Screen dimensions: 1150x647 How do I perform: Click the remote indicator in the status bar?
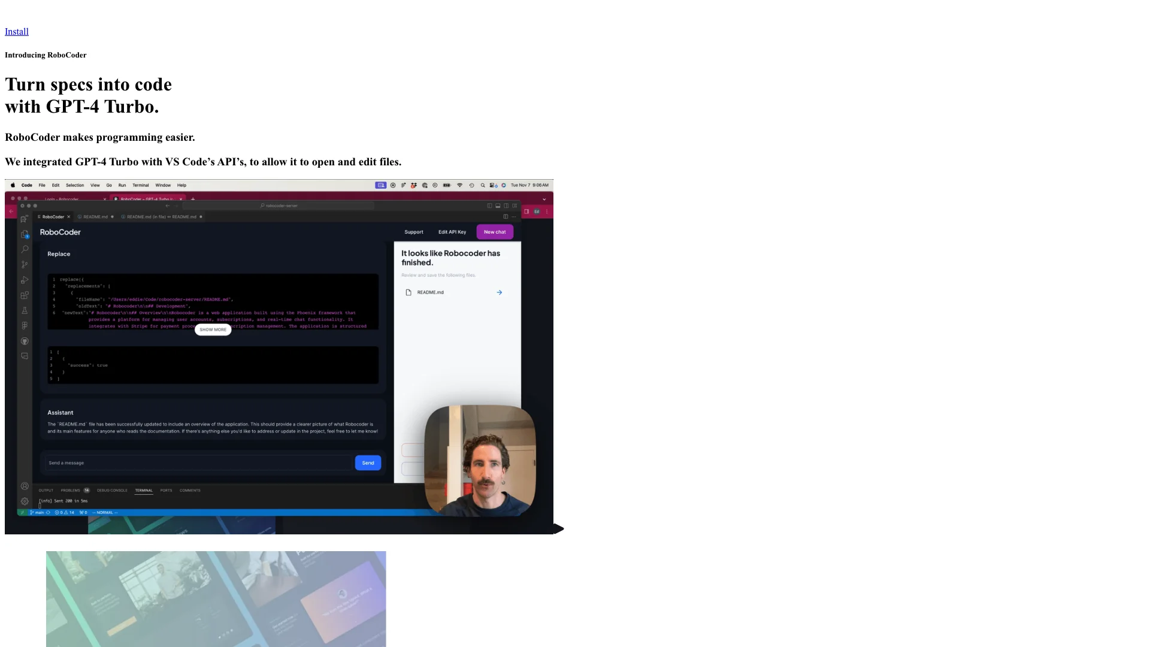(x=22, y=513)
